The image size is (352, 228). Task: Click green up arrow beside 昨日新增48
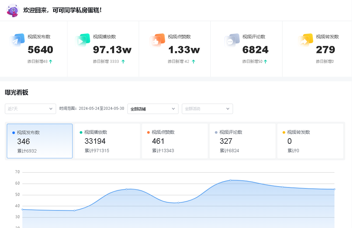coord(51,62)
